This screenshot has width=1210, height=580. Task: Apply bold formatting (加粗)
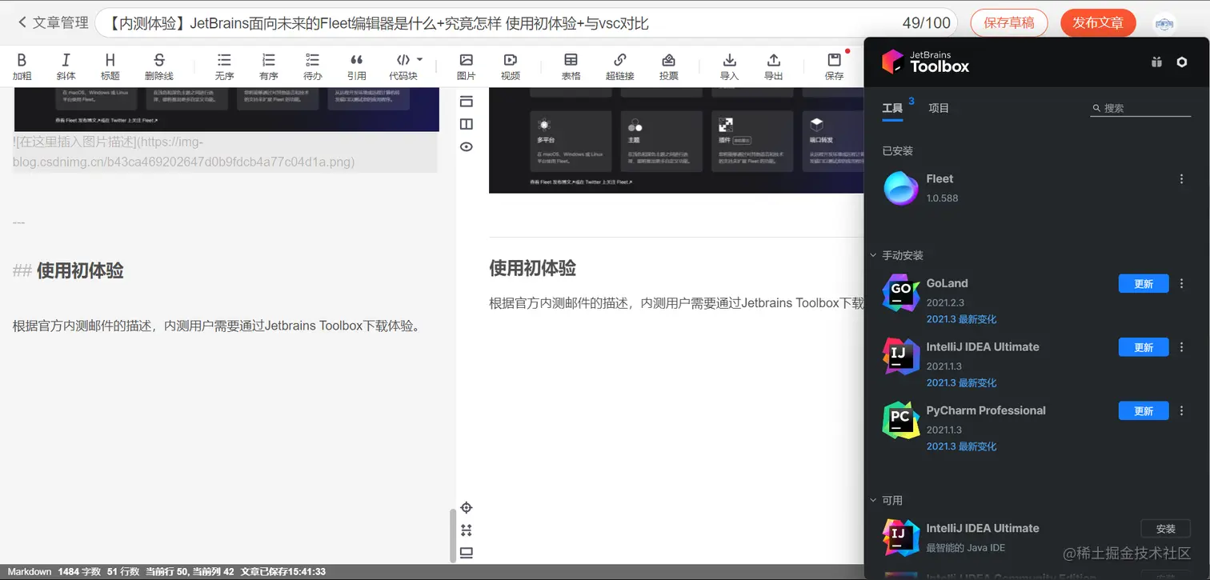pos(22,66)
